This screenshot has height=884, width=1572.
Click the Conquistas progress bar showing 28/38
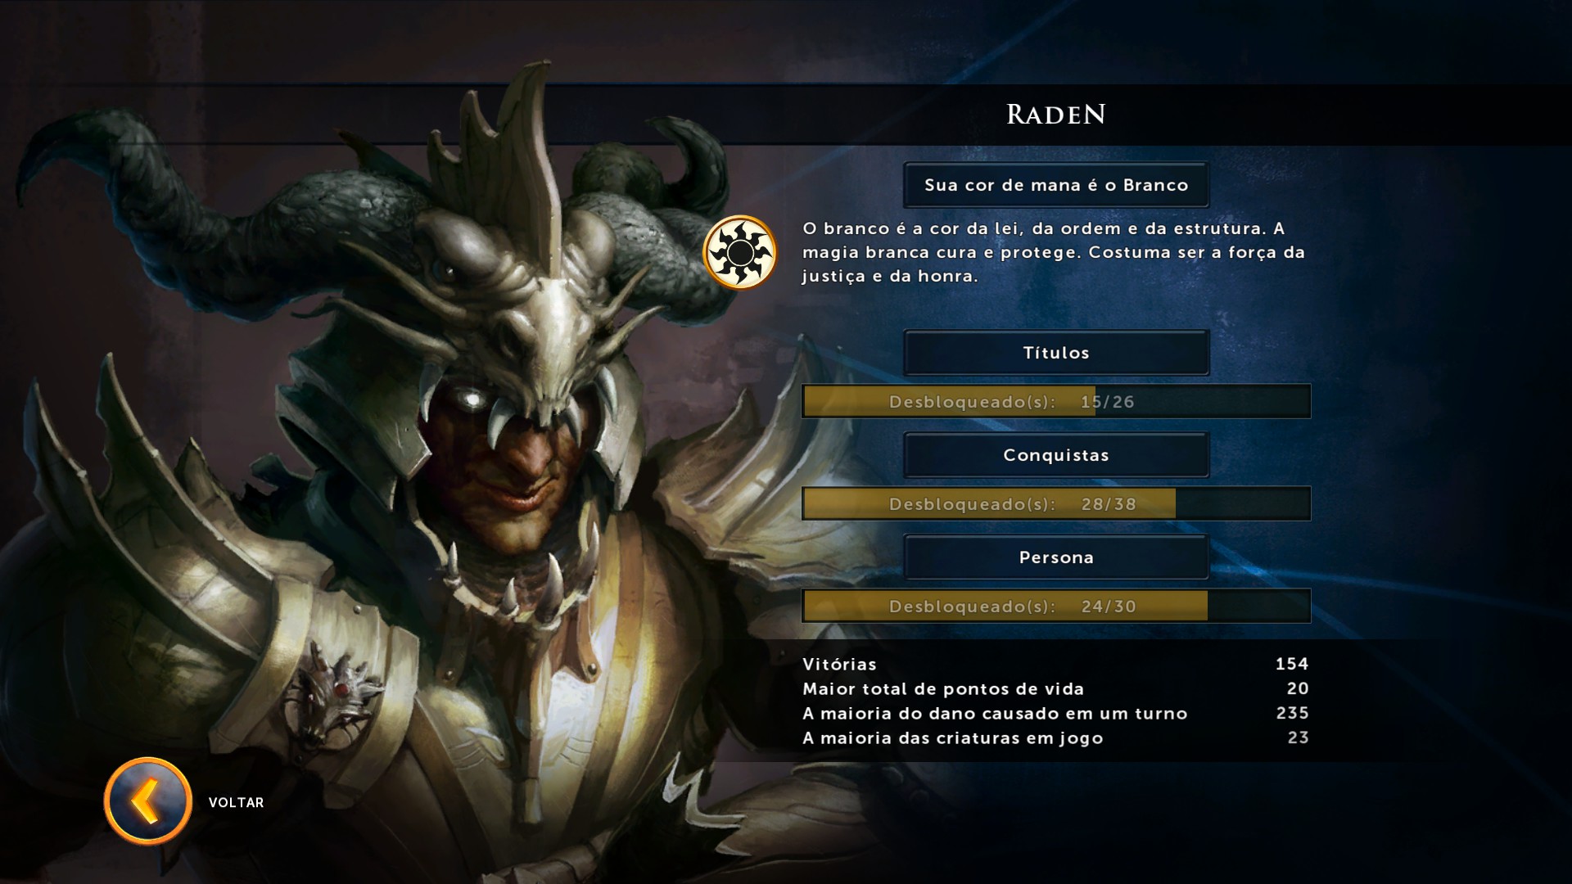pos(1056,503)
